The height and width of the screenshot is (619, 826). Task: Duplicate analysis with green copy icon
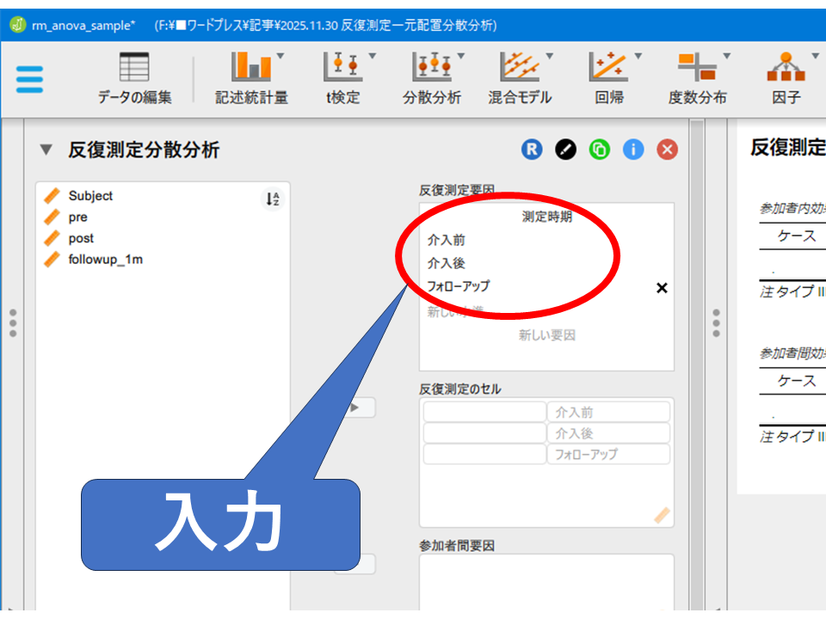[599, 150]
